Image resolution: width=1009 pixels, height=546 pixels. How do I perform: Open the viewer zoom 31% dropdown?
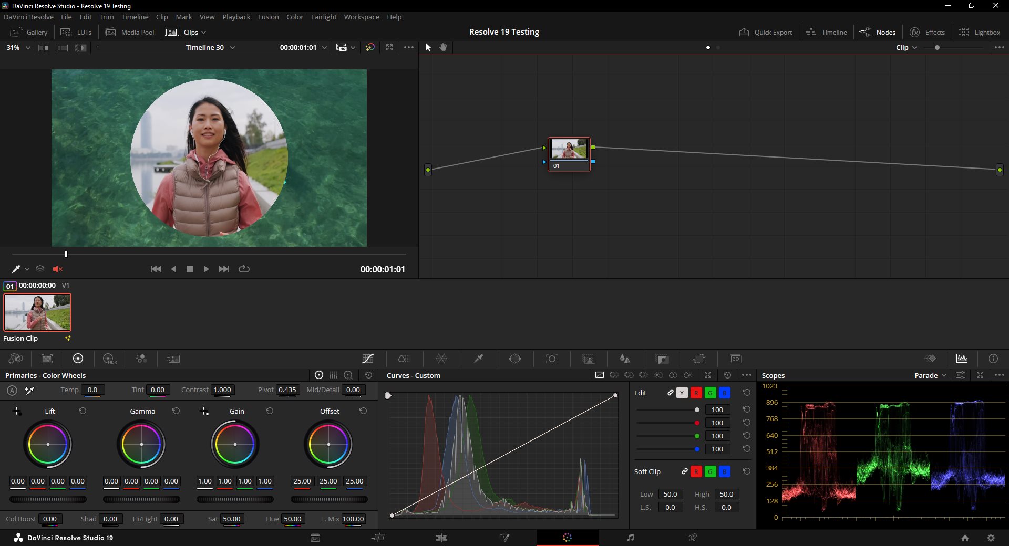pos(18,47)
